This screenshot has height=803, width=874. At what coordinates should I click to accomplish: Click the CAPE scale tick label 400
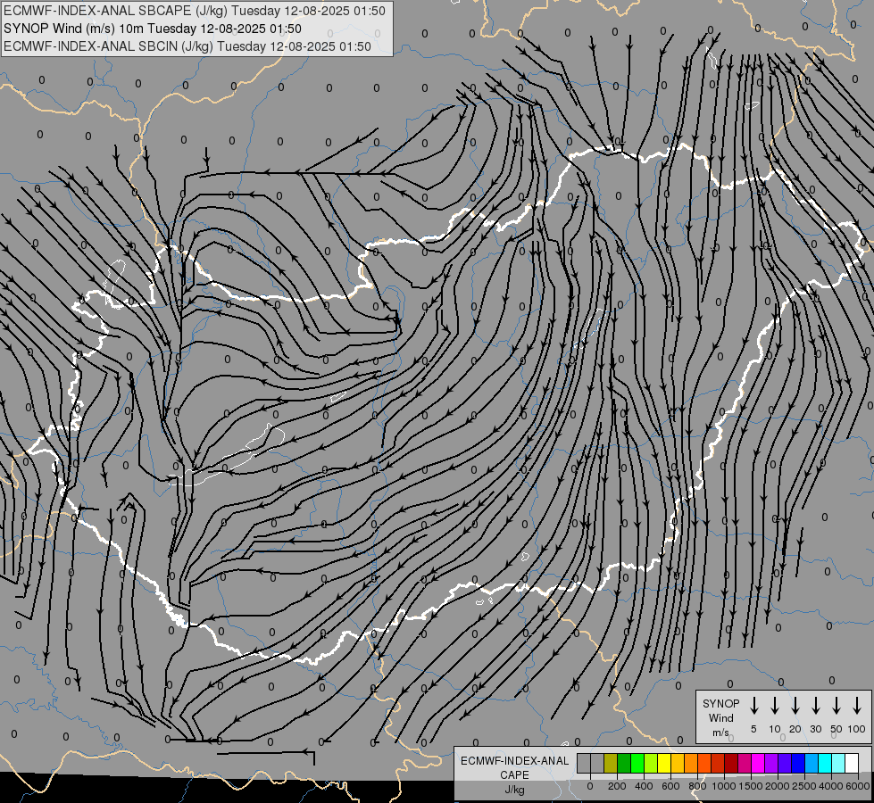point(644,786)
